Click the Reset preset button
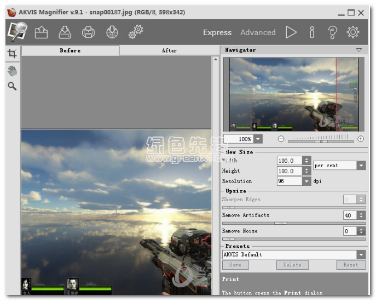This screenshot has width=376, height=301. (351, 265)
